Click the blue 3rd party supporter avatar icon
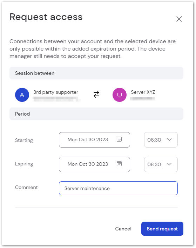This screenshot has height=248, width=196. [22, 95]
